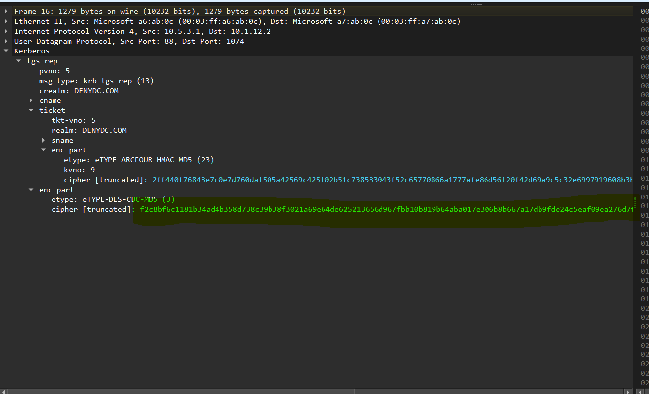Screen dimensions: 649x394
Task: Select the Frame 16 summary text
Action: (x=180, y=11)
